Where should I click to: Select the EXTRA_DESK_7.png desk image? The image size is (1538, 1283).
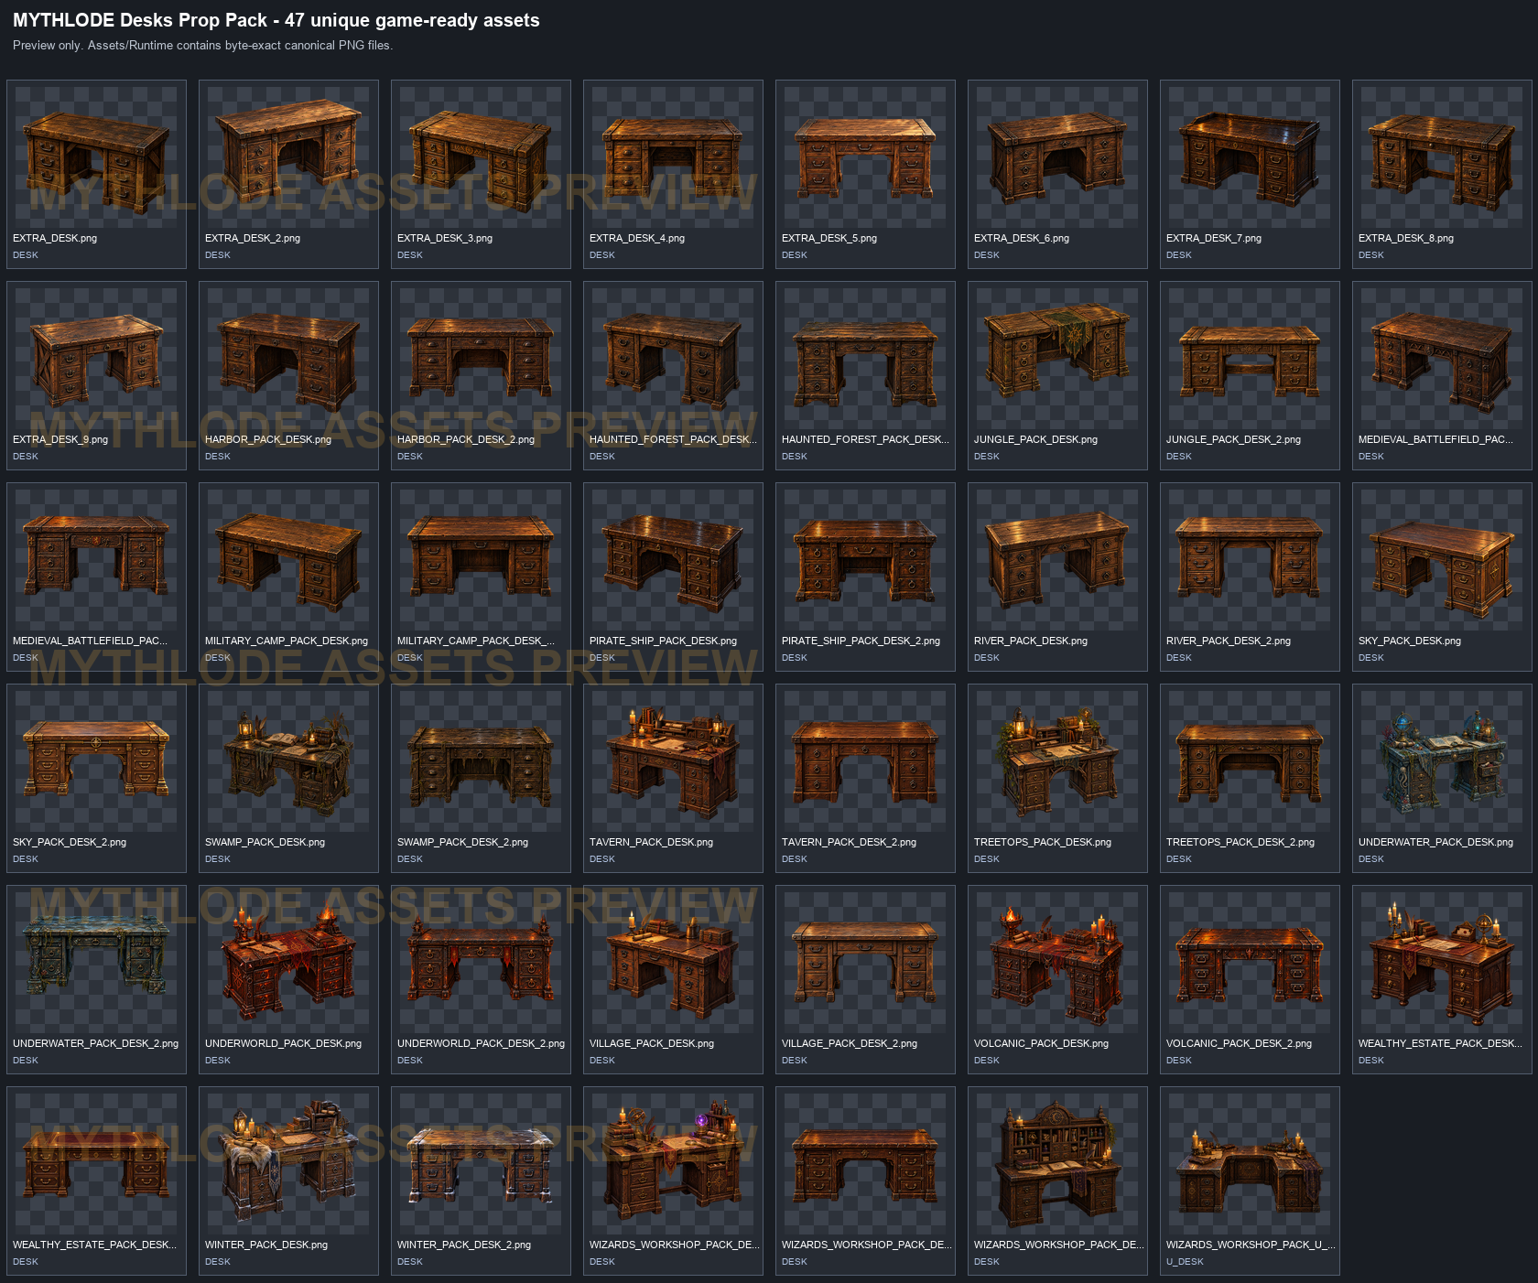click(1250, 157)
